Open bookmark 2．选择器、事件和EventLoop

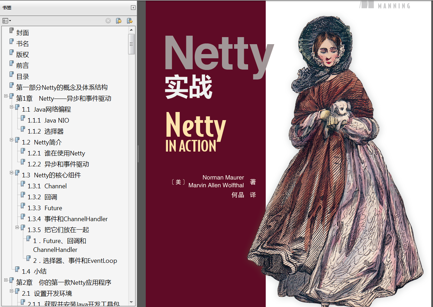[x=75, y=261]
